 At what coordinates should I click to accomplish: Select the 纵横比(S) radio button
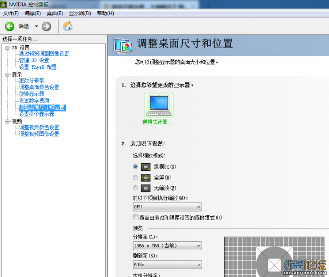[135, 167]
